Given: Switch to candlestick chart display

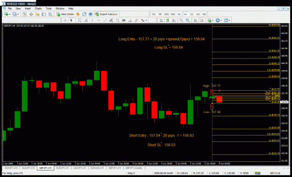Looking at the screenshot, I should (168, 20).
